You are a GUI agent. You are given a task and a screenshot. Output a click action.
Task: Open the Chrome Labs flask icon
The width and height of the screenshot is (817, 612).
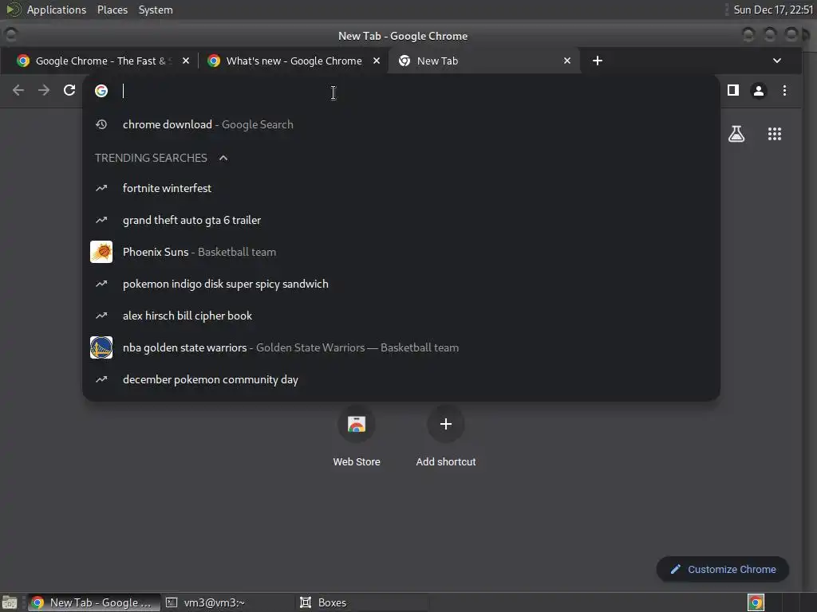click(x=736, y=134)
